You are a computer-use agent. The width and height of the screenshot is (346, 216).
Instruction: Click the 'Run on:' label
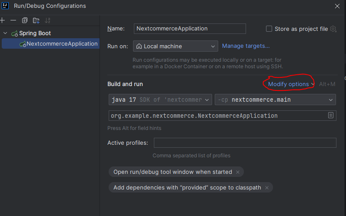pyautogui.click(x=118, y=47)
